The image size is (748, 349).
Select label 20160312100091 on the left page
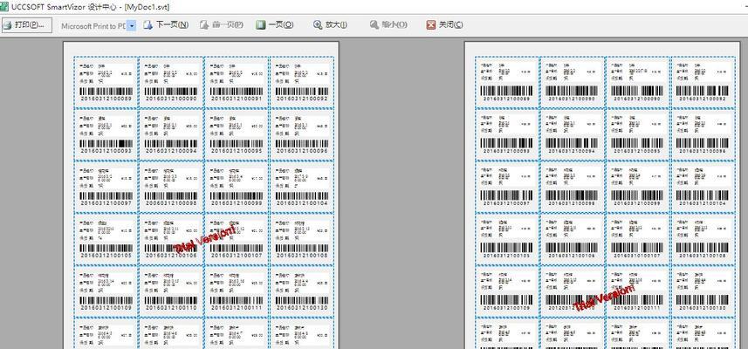[237, 83]
